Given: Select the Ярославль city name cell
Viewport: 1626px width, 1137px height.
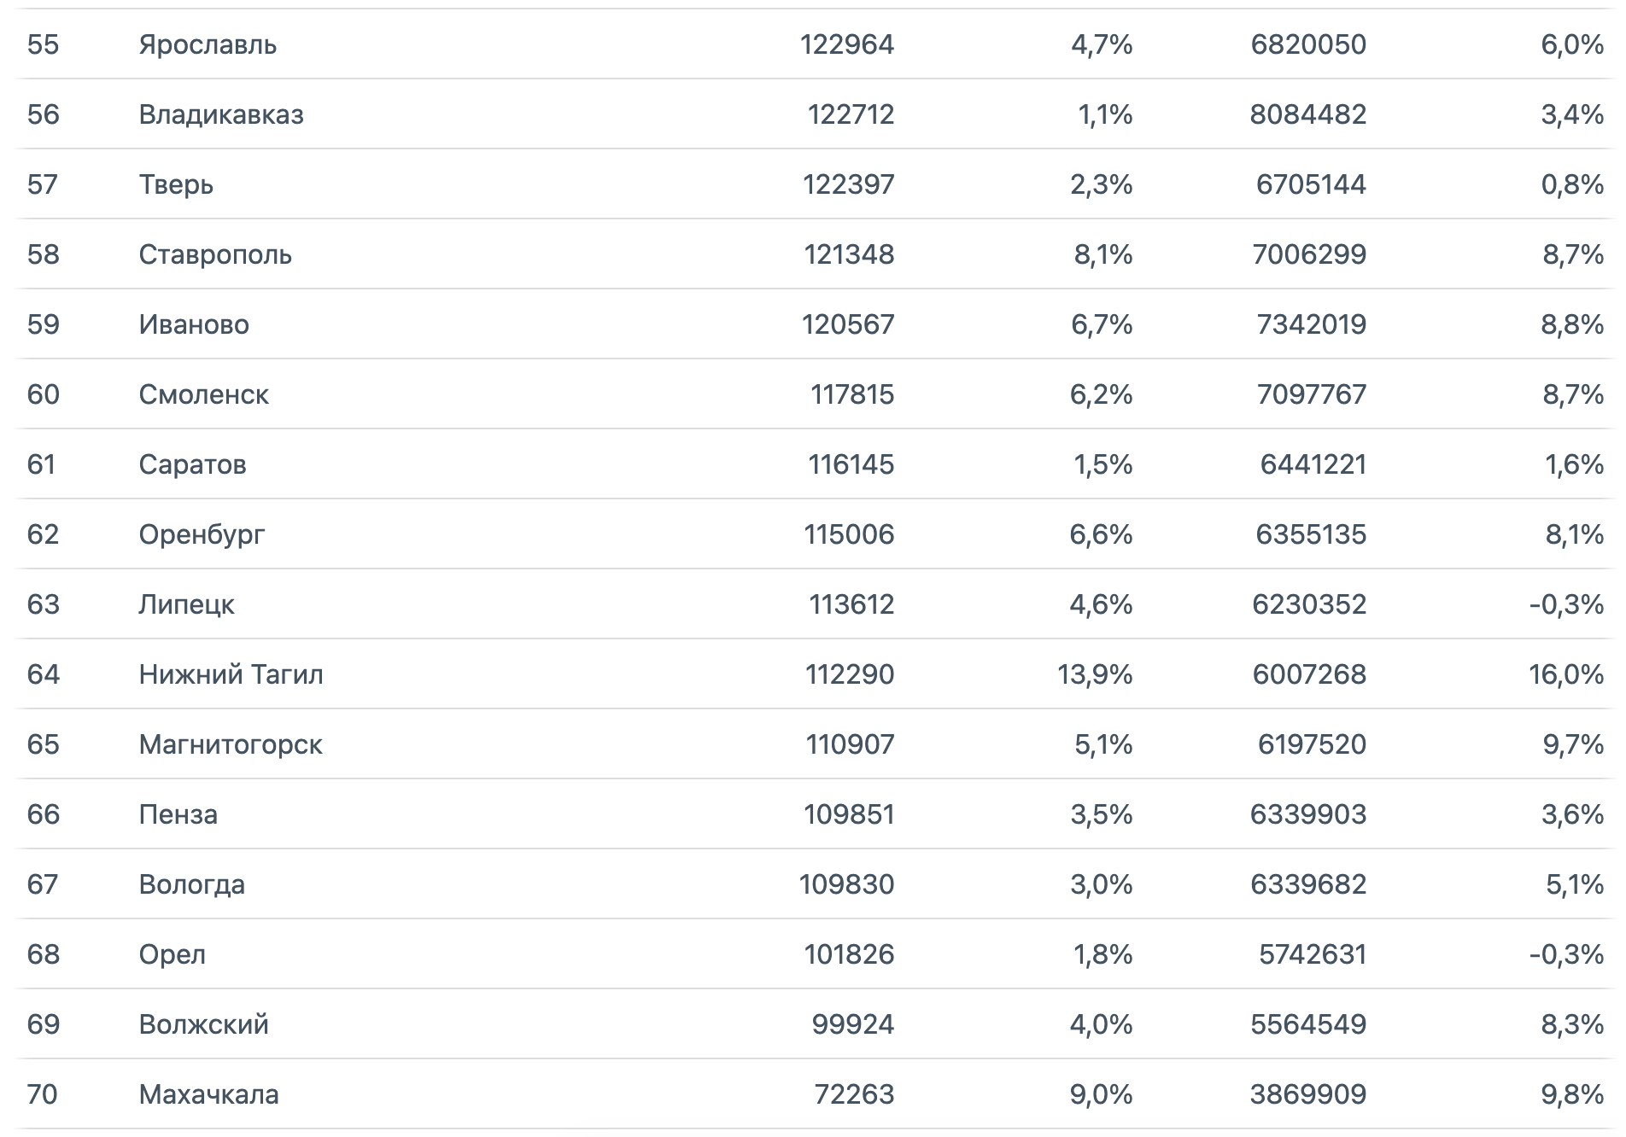Looking at the screenshot, I should [208, 44].
